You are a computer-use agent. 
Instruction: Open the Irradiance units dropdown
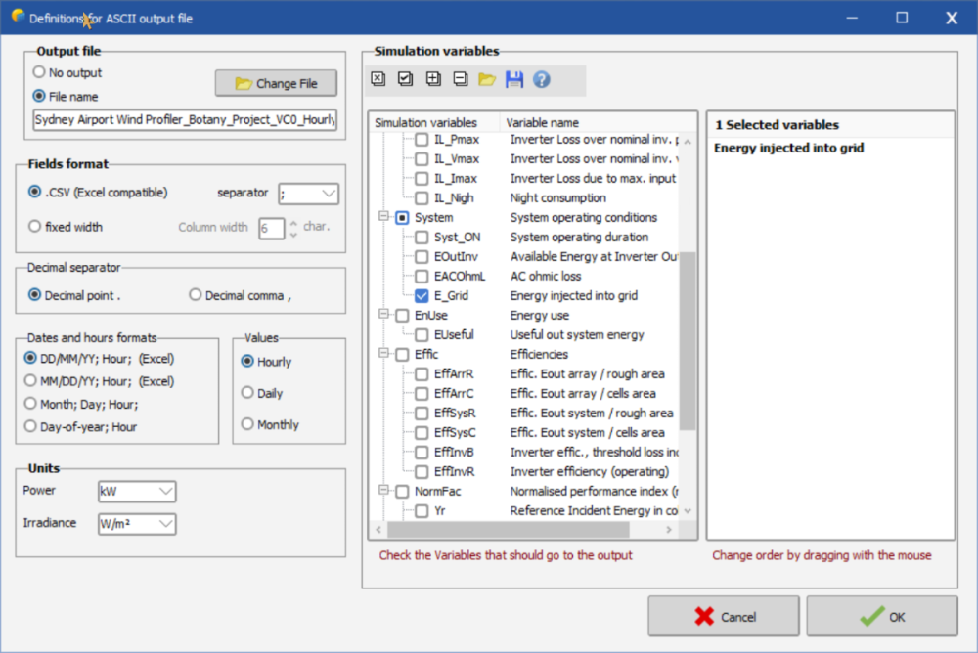point(137,524)
